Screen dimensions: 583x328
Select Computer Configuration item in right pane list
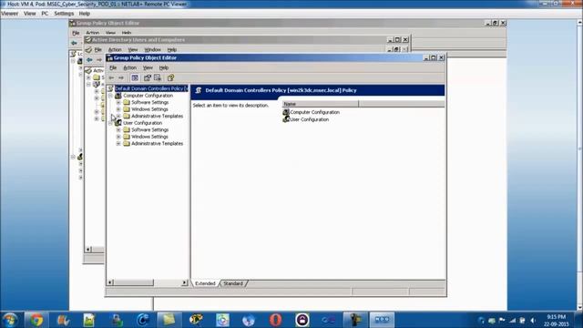(312, 112)
